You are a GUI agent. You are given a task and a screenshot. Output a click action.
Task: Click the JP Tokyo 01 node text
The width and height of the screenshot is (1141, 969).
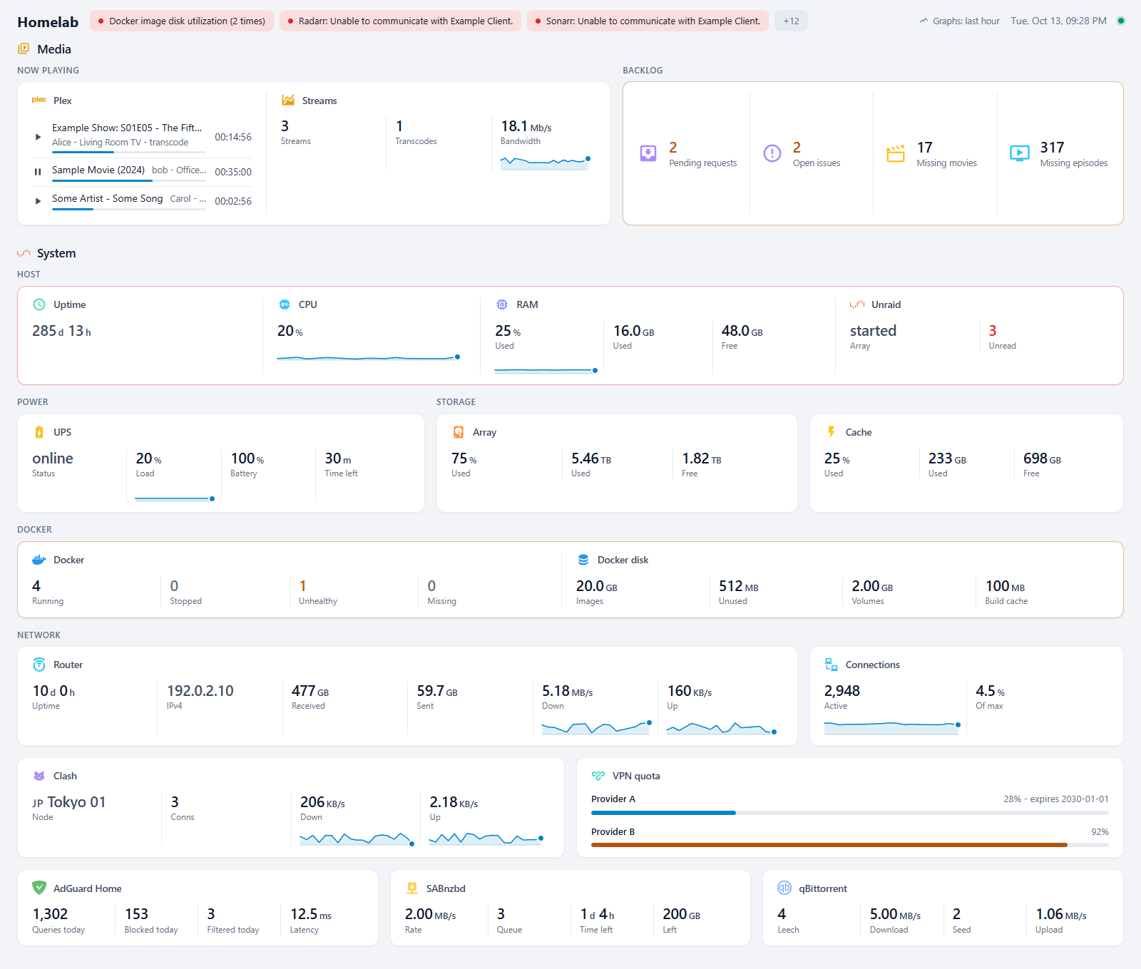pyautogui.click(x=69, y=802)
